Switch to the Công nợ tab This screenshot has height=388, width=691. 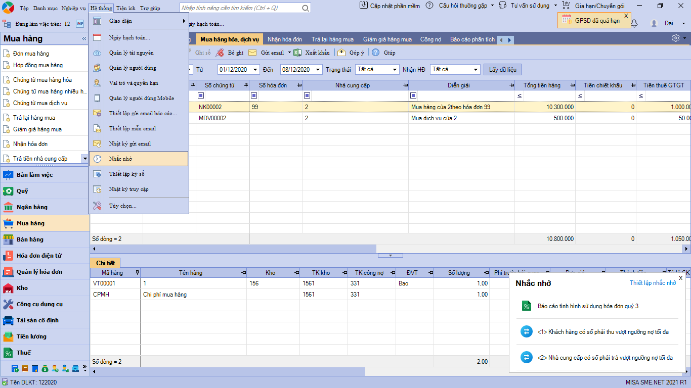[x=431, y=39]
